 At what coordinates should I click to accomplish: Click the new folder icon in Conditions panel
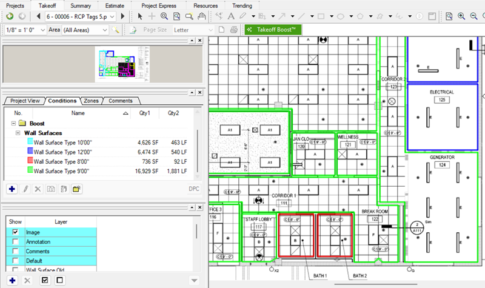point(77,189)
